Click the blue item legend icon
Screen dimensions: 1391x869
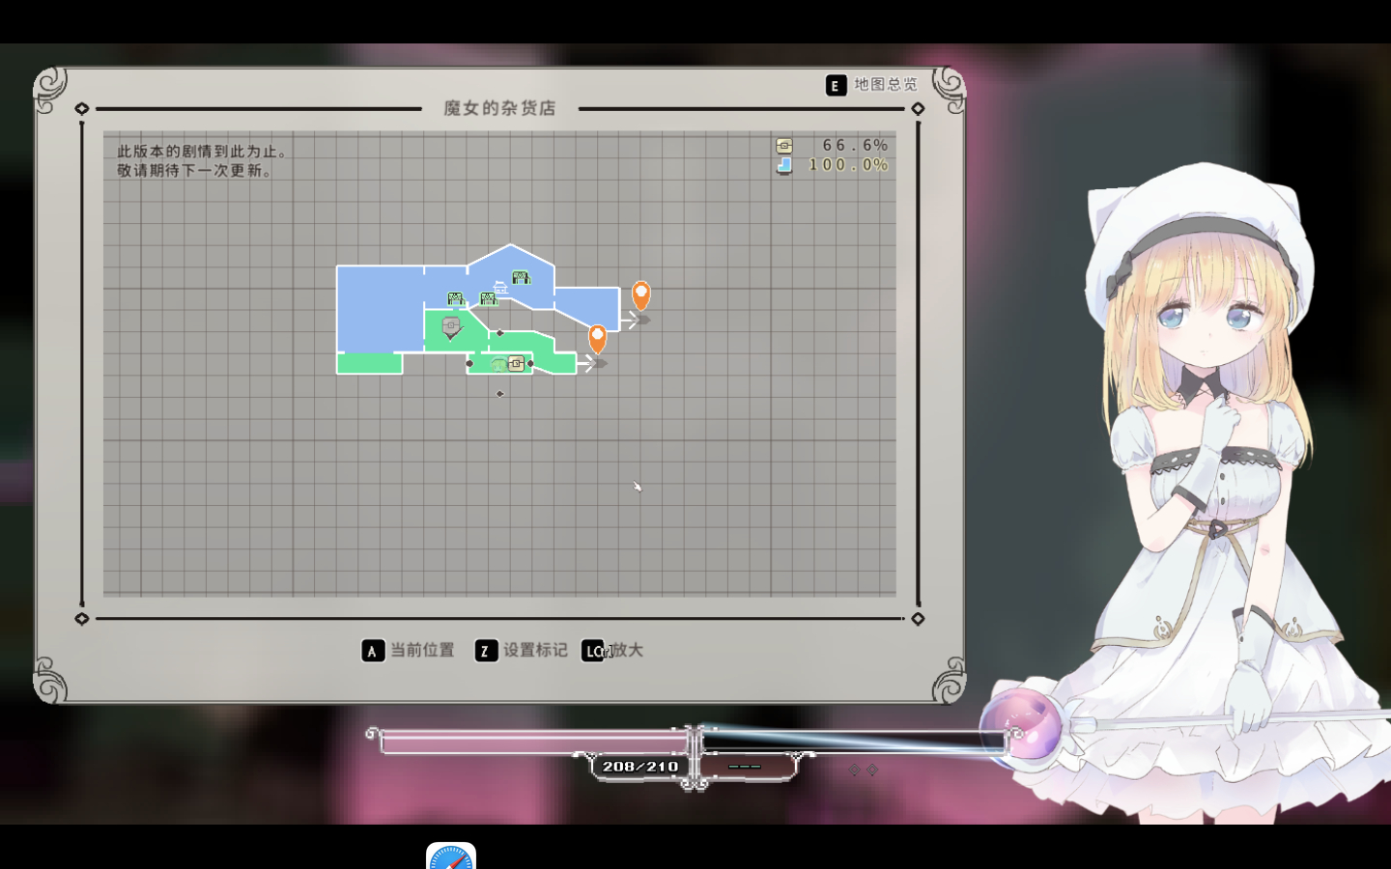pos(784,165)
